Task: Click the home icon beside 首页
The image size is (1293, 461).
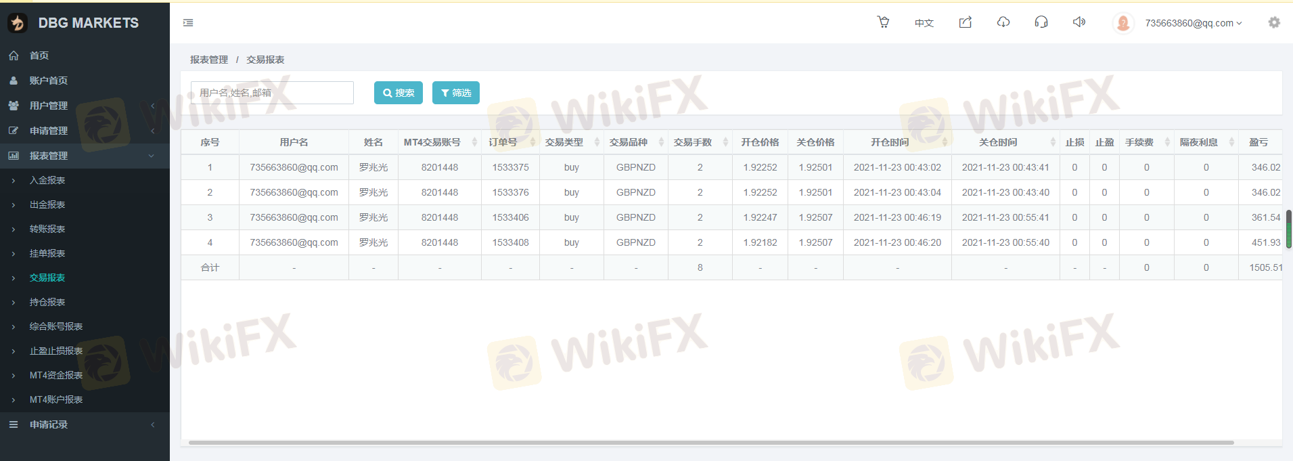Action: pyautogui.click(x=14, y=56)
